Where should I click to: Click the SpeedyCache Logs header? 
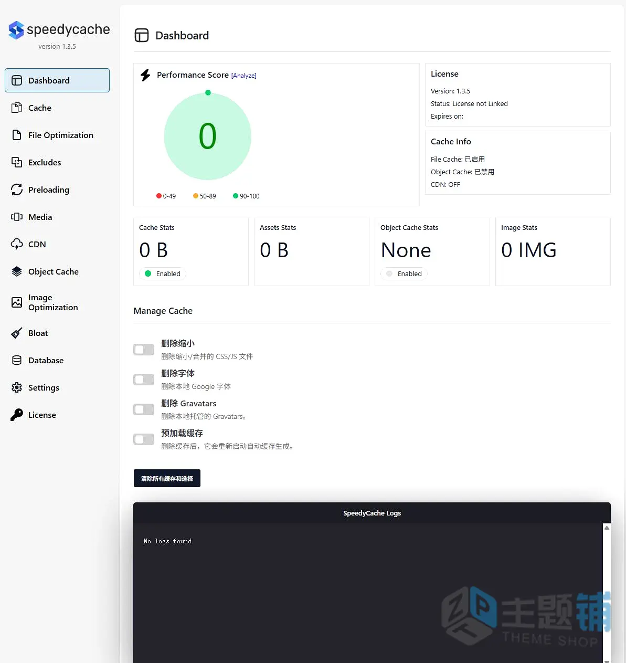[x=372, y=513]
